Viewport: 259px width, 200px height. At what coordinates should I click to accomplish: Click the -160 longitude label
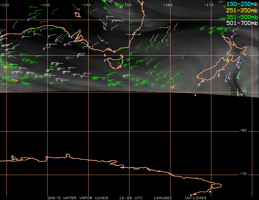168,5
